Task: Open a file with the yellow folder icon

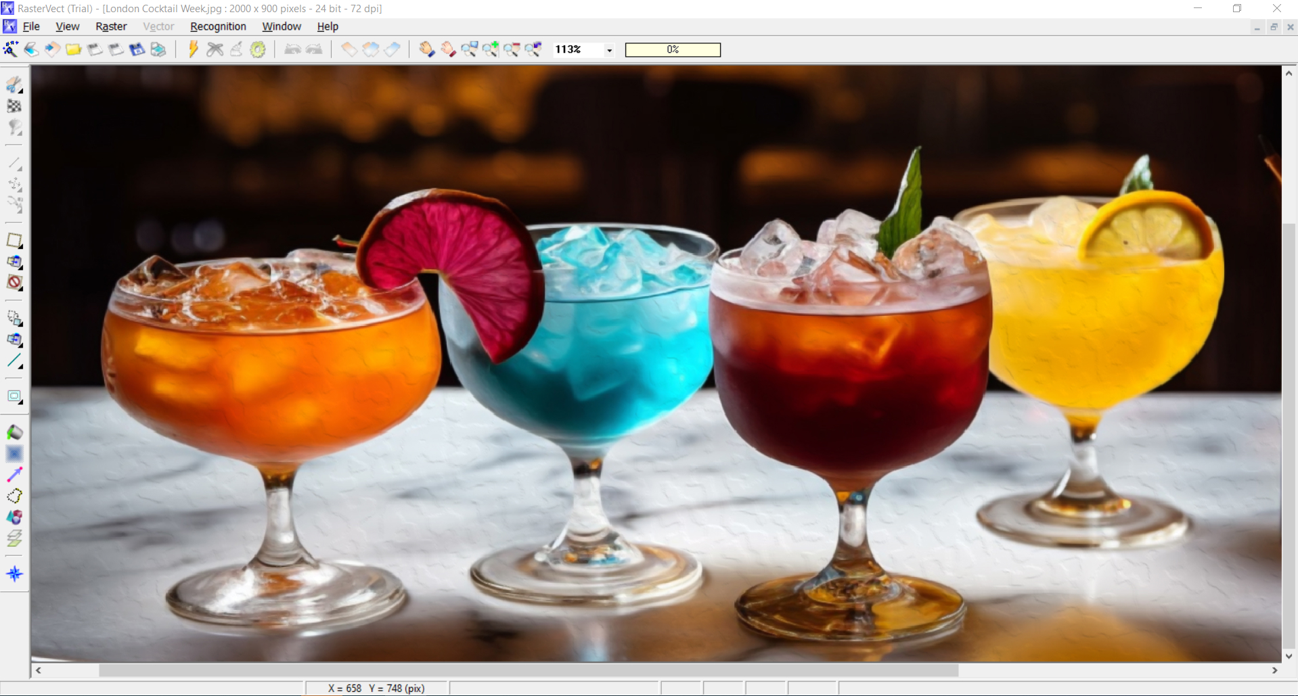Action: tap(74, 49)
